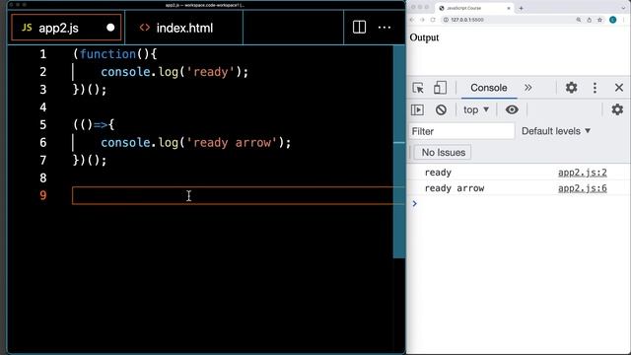Go back in the browser

coord(412,20)
